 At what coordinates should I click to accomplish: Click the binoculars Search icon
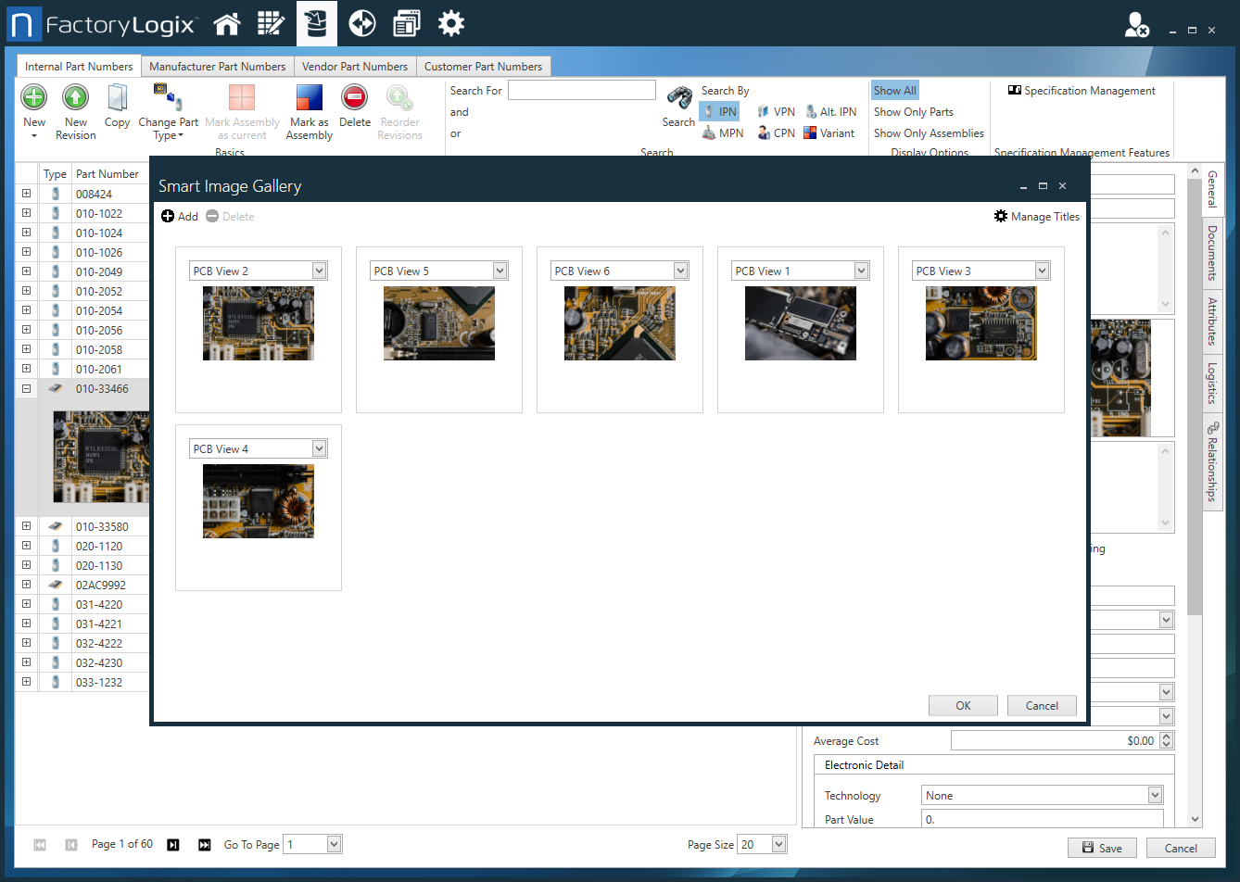678,98
